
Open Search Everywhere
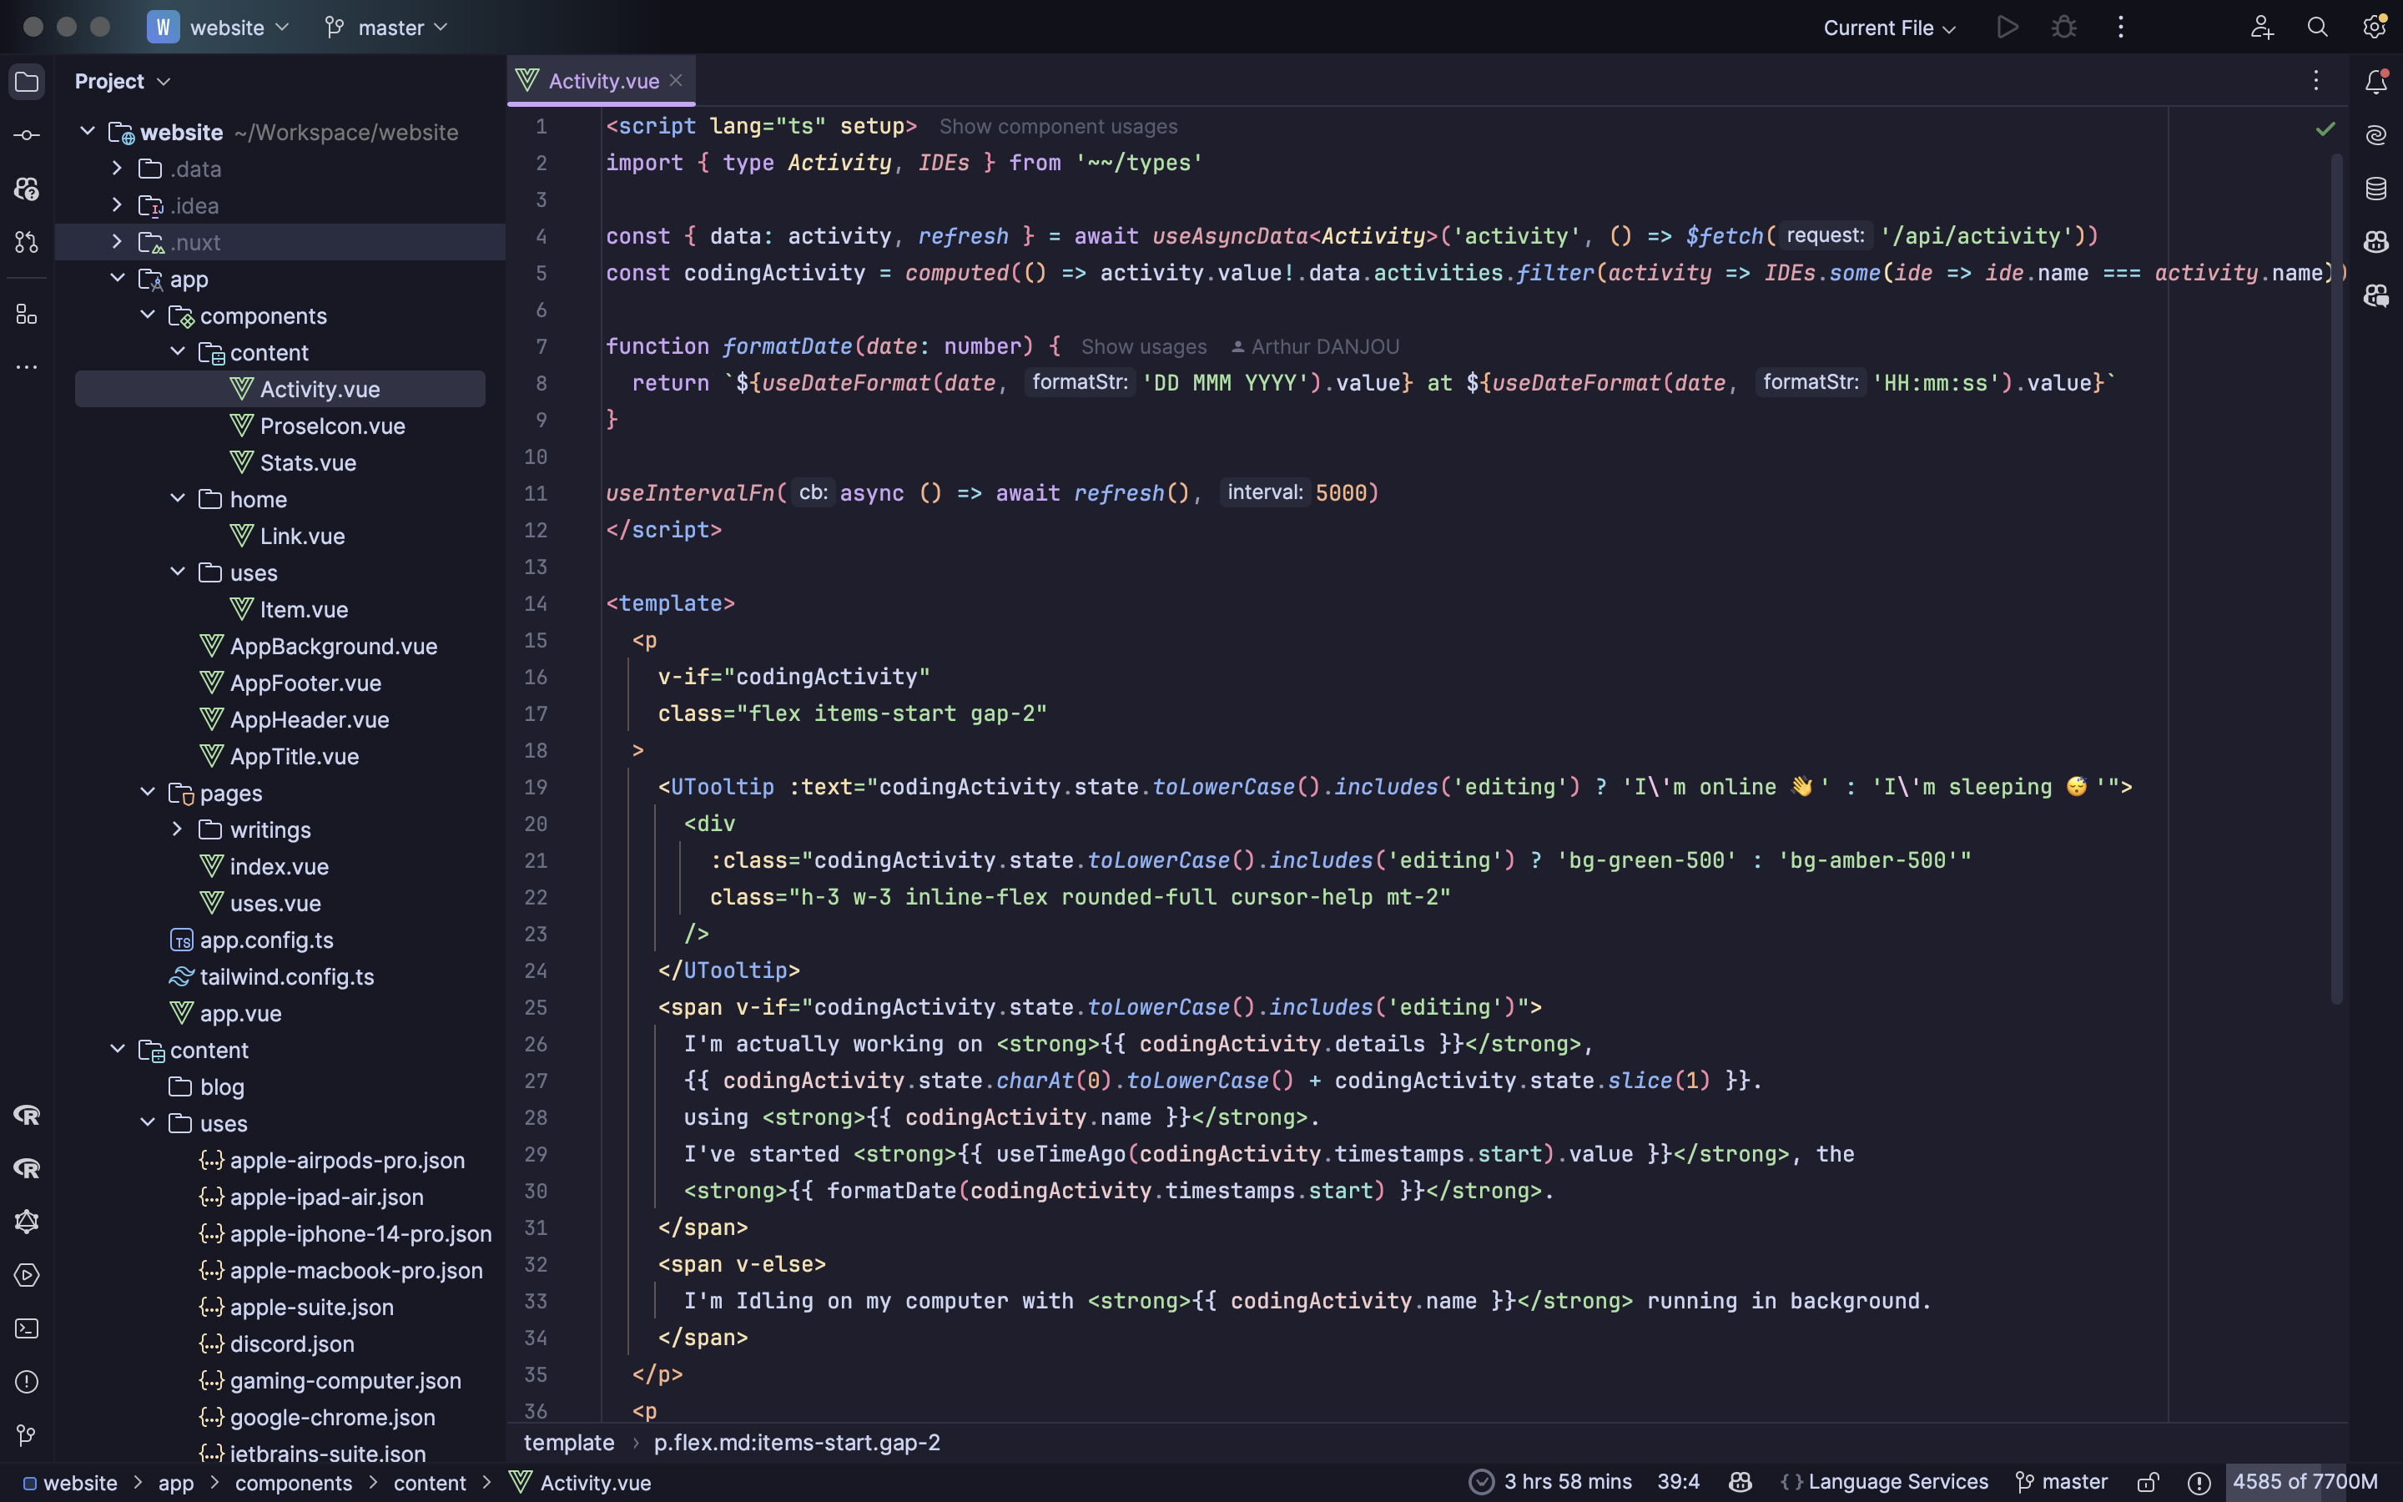pos(2318,27)
